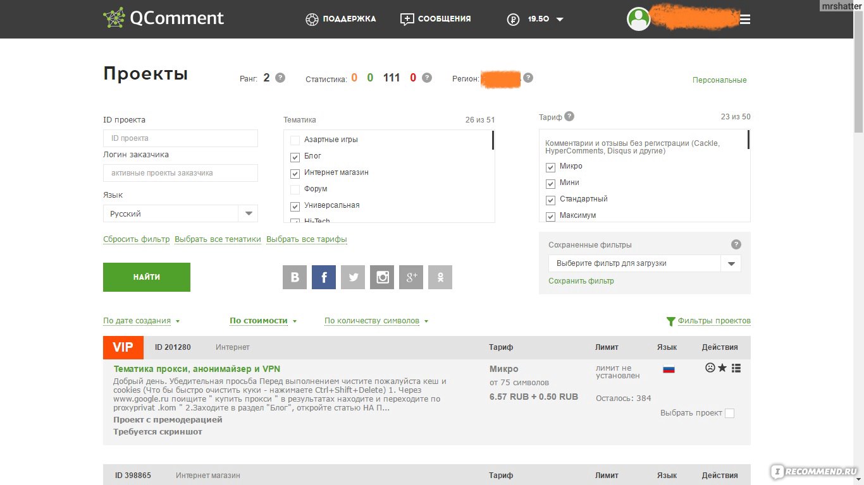This screenshot has height=485, width=864.
Task: Click the Odnoklassniki share icon
Action: click(x=440, y=277)
